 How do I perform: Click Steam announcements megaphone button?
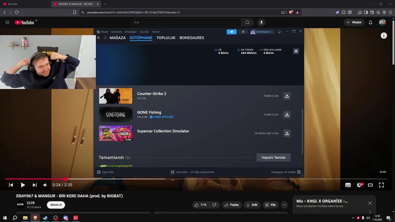tap(231, 32)
